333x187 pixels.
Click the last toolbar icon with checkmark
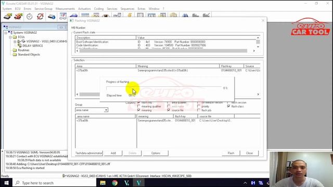(x=206, y=15)
